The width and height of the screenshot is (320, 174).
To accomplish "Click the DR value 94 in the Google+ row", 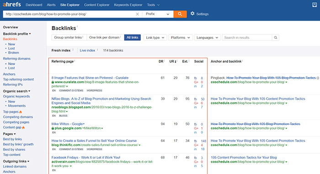I will [x=162, y=124].
